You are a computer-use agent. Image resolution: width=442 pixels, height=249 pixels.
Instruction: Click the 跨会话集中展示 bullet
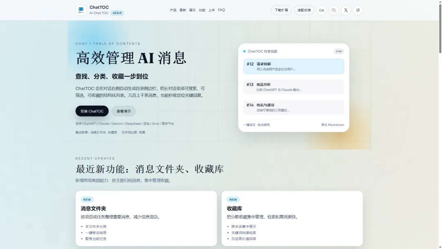click(244, 226)
